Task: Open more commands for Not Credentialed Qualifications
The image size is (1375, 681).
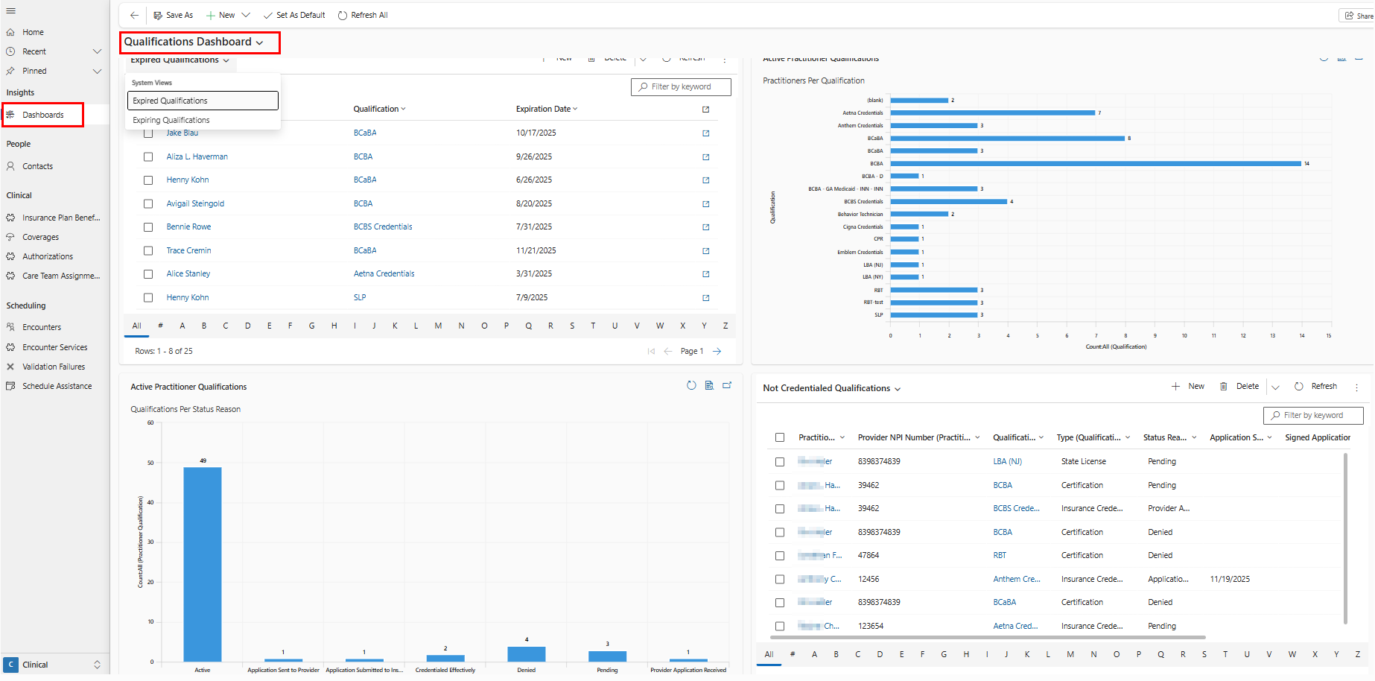Action: 1356,387
